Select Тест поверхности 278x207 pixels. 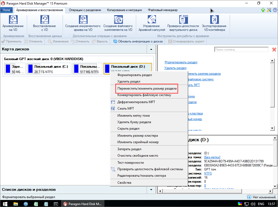coord(149,163)
